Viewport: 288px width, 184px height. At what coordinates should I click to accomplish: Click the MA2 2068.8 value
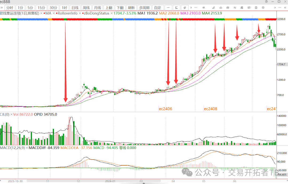coord(169,13)
